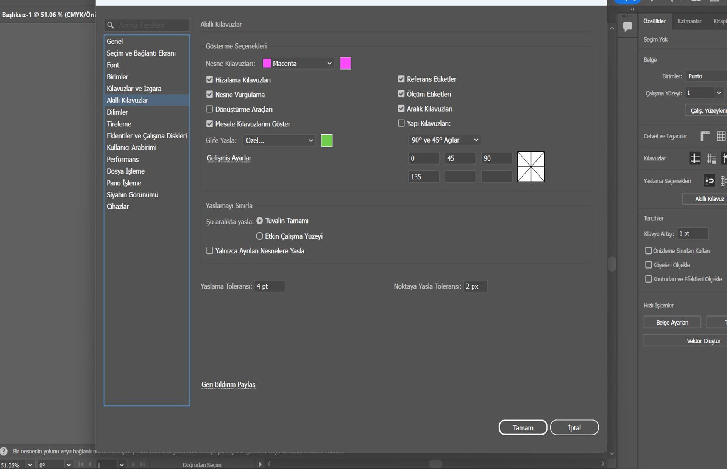Click the Yaslama Toleransı input field
This screenshot has height=469, width=727.
coord(269,286)
